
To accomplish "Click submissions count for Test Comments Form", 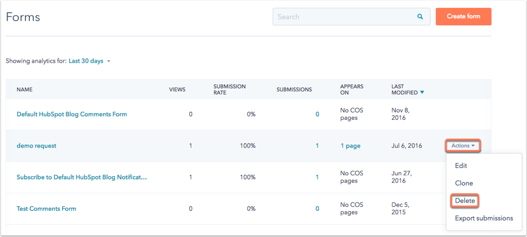I will (x=317, y=208).
